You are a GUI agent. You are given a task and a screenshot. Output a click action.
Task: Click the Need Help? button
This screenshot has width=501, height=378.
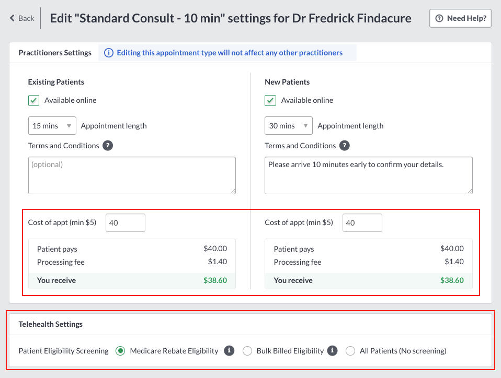(x=460, y=18)
